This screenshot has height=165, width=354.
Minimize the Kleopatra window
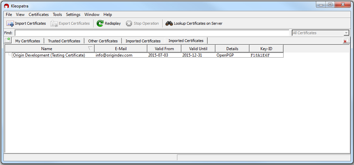[321, 4]
